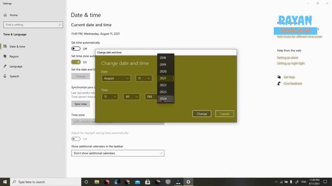Select year 2024 in the list
The image size is (332, 186).
click(165, 99)
